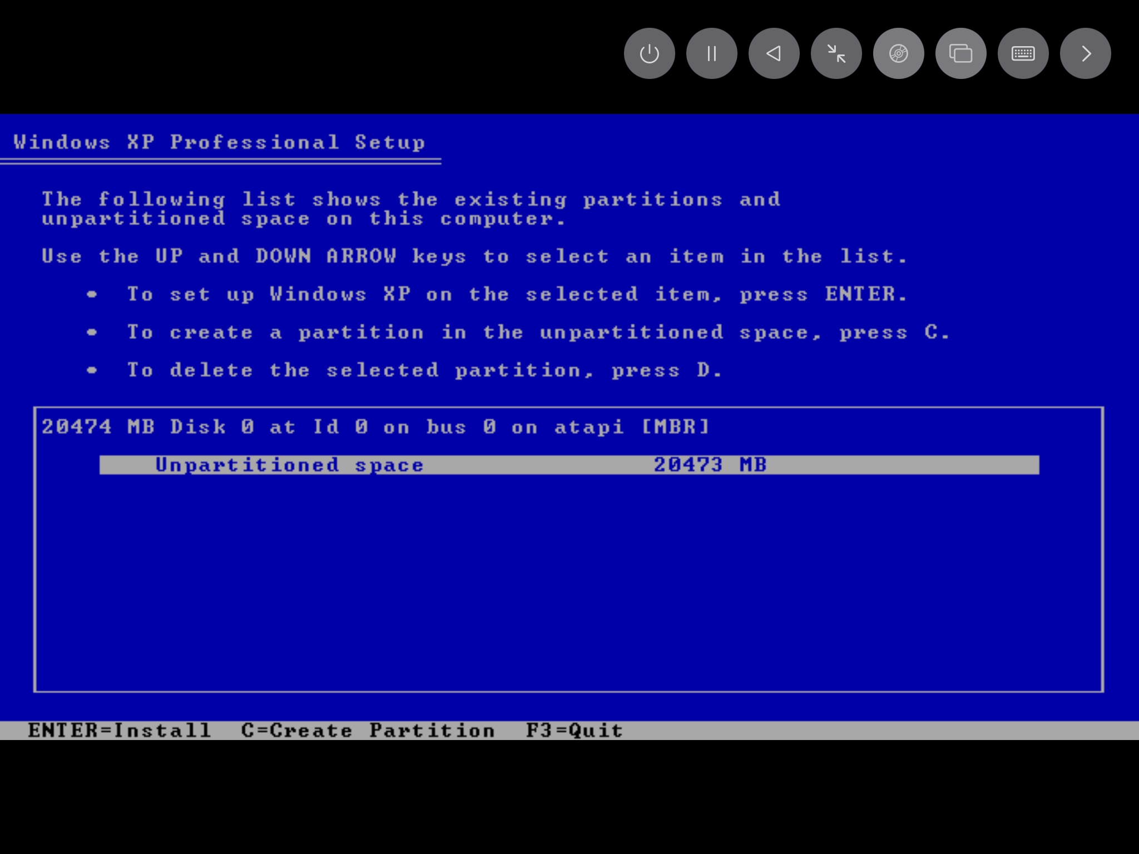Screen dimensions: 1139x854
Task: Click ENTER=Install in status bar
Action: (x=120, y=730)
